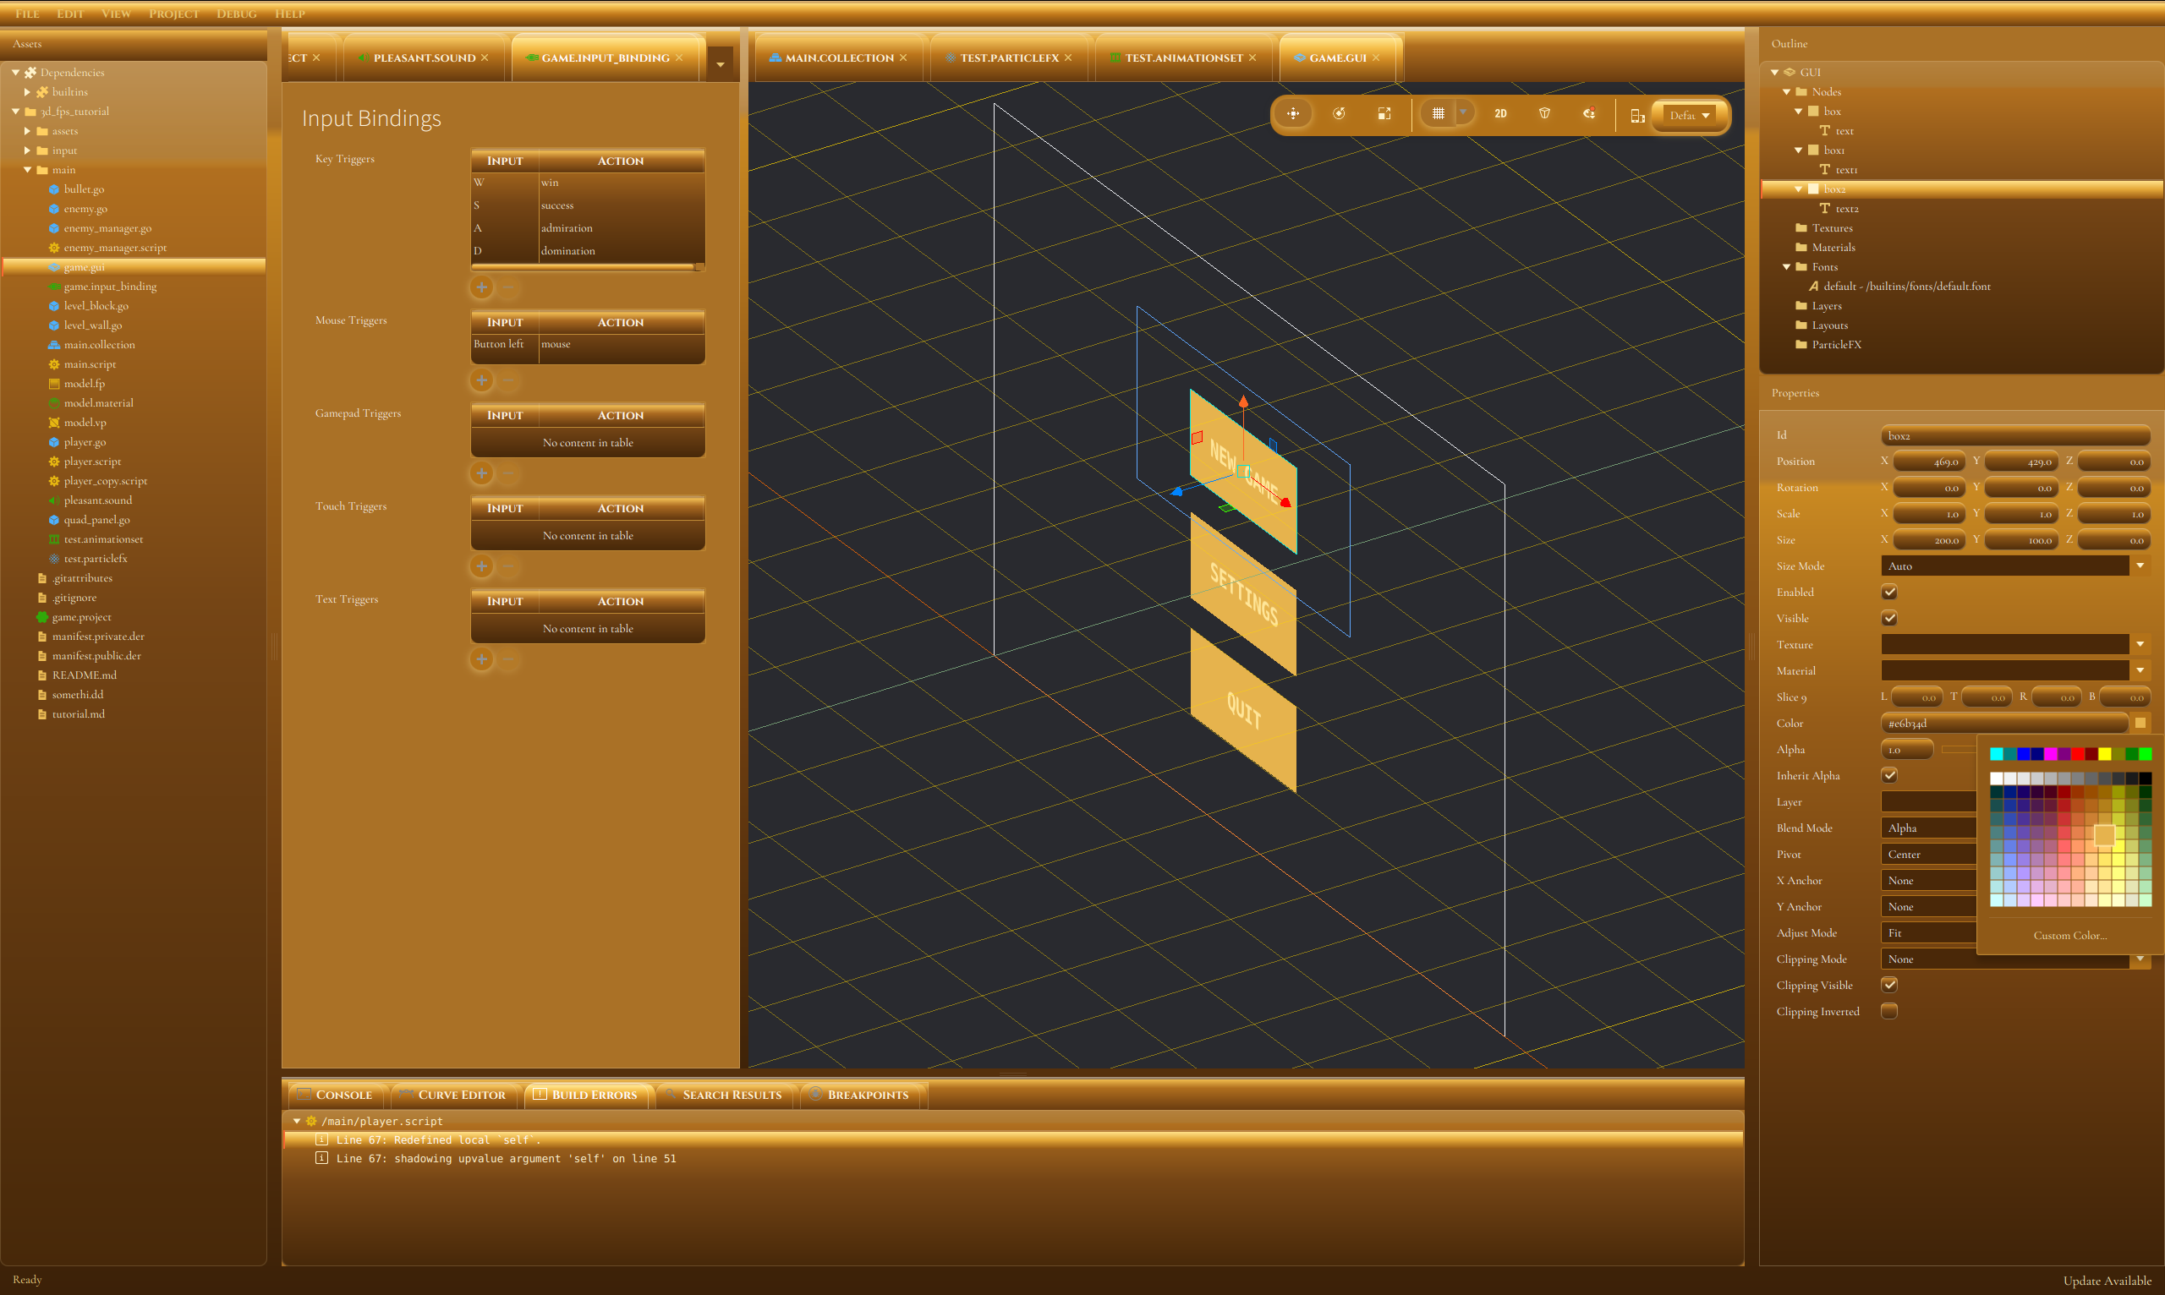
Task: Pick the cyan swatch in color palette
Action: tap(1997, 754)
